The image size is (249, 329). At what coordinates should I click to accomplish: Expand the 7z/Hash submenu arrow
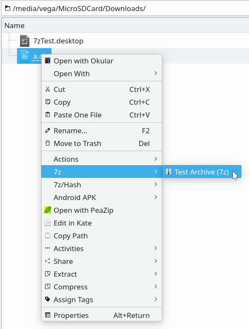(x=156, y=185)
